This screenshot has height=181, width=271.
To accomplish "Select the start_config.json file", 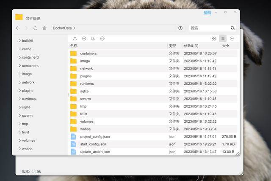I will (x=95, y=144).
